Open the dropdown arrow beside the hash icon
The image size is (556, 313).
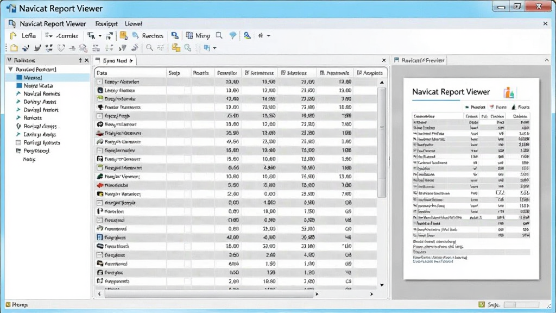tap(269, 36)
